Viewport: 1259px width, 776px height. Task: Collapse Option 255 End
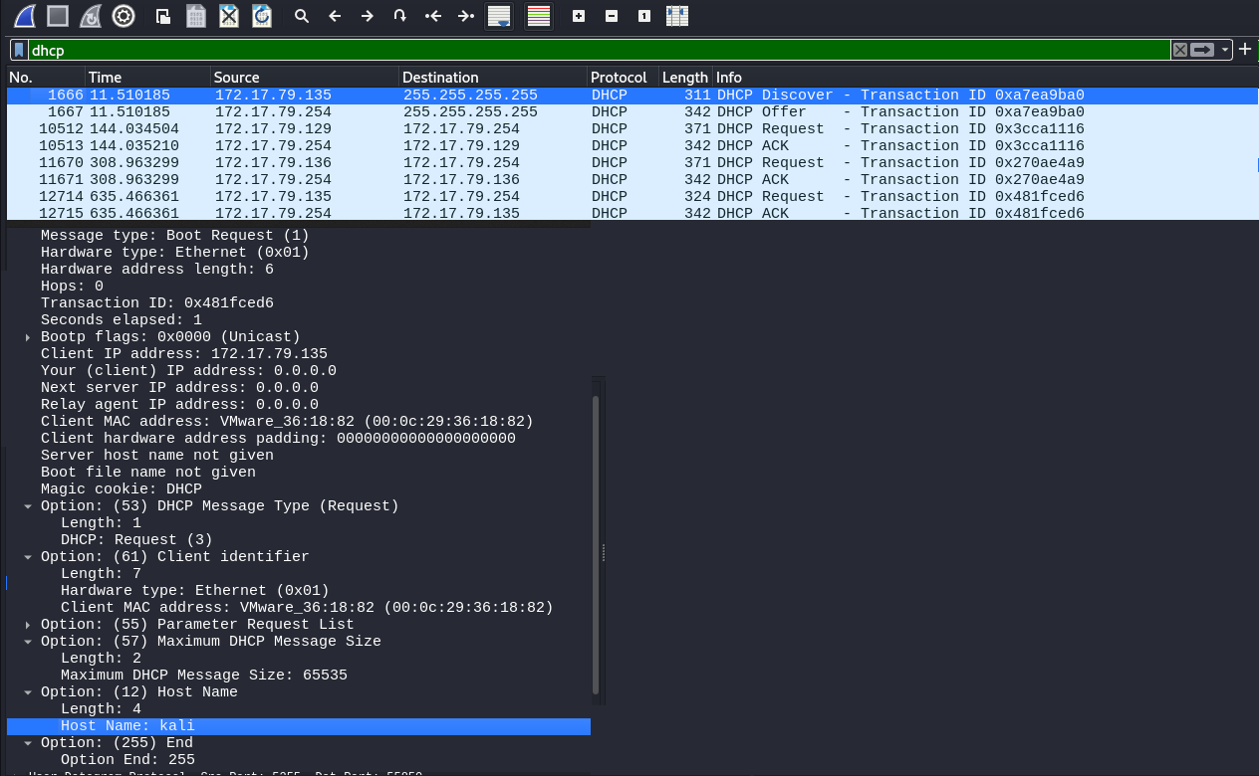click(x=29, y=743)
